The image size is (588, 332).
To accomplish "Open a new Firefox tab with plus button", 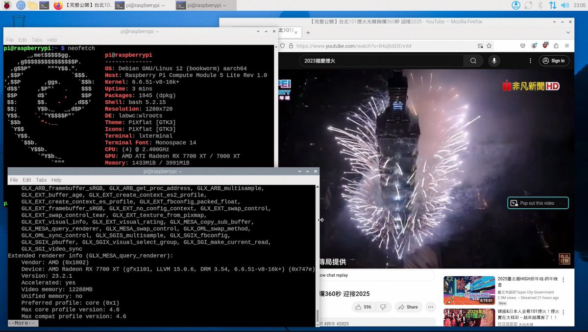I will tap(308, 33).
